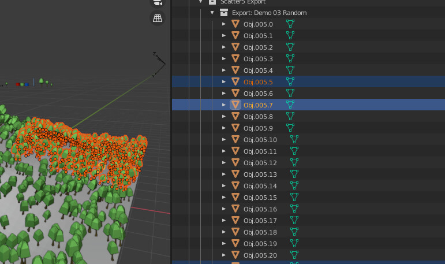
Task: Collapse the Export: Demo 03 Random collection
Action: click(212, 13)
